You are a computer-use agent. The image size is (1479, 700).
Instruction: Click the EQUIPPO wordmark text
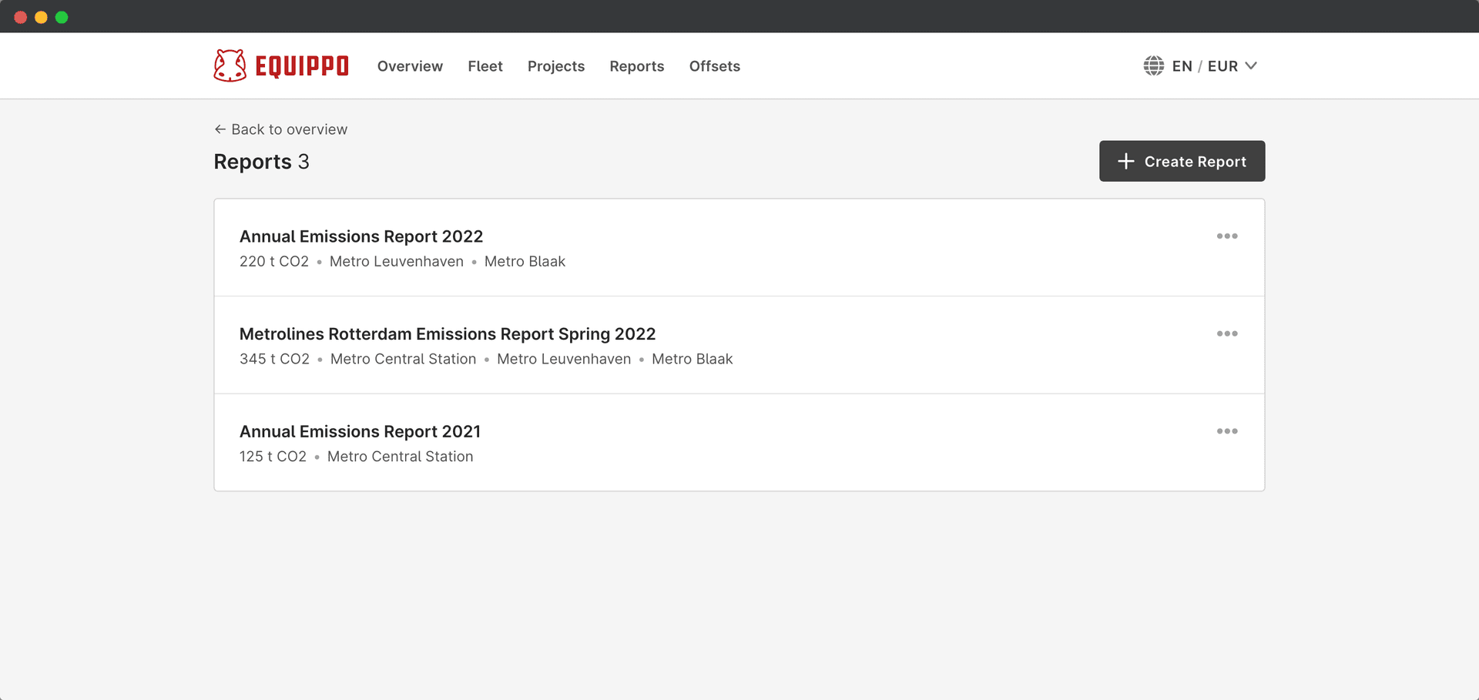click(x=302, y=66)
